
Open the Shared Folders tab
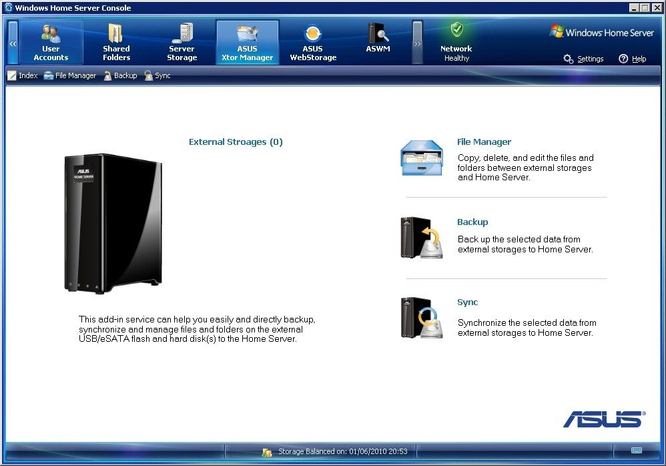click(116, 43)
